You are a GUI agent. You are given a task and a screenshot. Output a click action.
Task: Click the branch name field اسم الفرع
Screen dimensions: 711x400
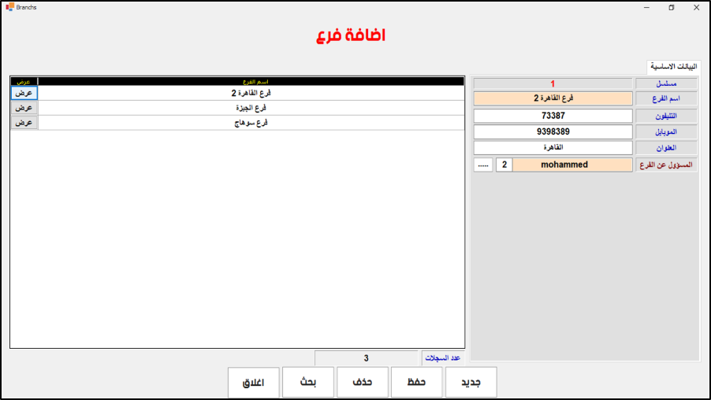(553, 99)
